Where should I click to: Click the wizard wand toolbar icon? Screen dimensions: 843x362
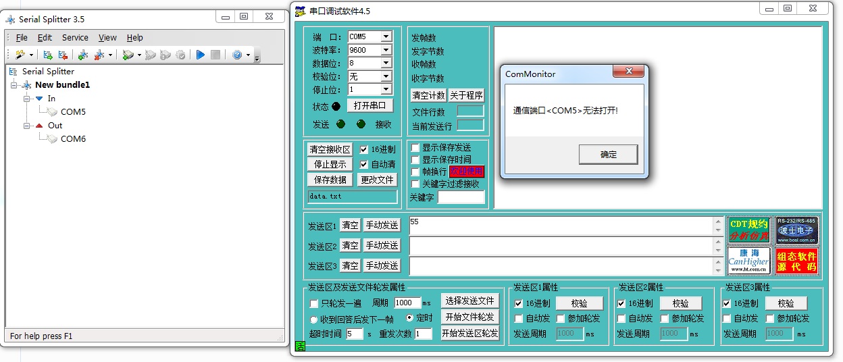click(x=20, y=55)
